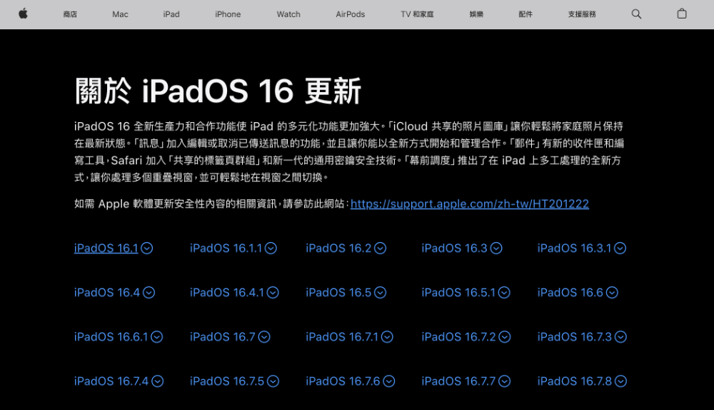The height and width of the screenshot is (410, 714).
Task: Follow the support.apple.com HT201222 link
Action: point(470,204)
